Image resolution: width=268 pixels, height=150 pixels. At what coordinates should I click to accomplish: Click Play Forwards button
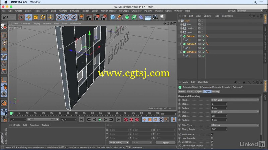coord(100,120)
